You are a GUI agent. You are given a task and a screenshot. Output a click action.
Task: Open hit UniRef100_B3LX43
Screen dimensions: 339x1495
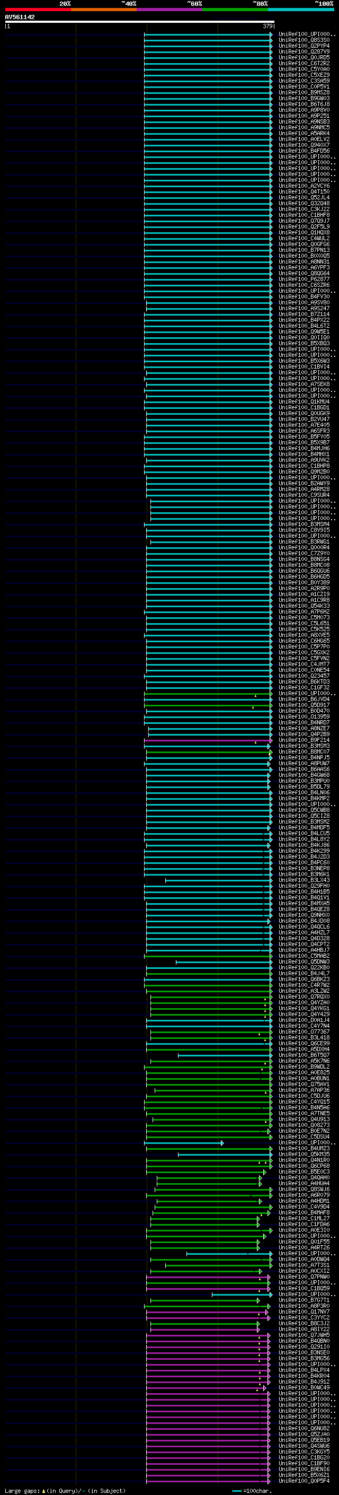click(304, 880)
